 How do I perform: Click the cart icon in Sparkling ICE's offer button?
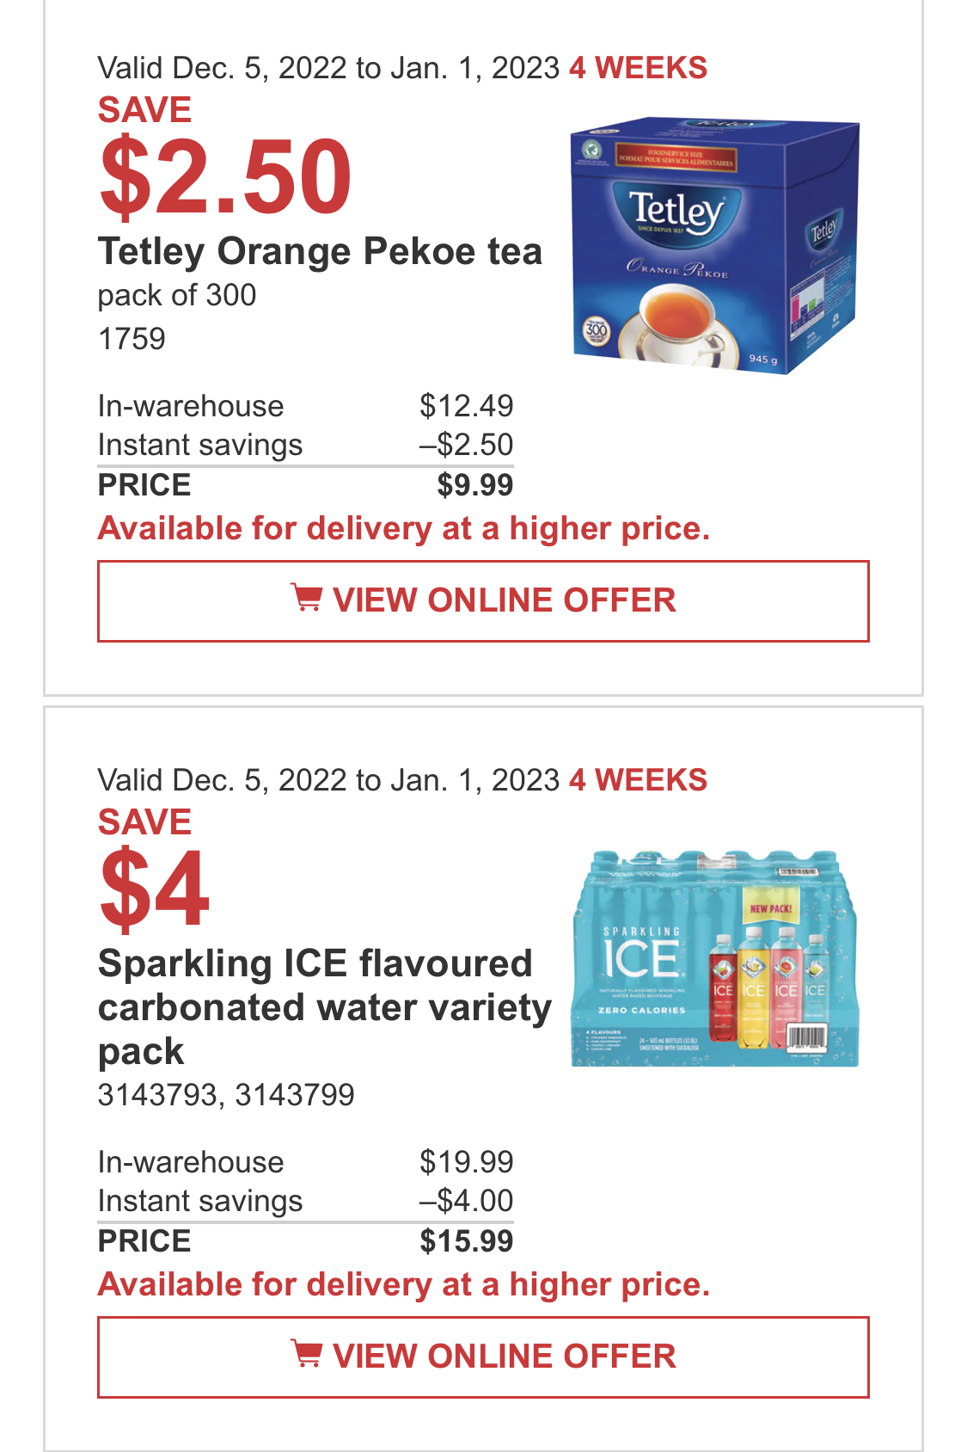click(x=306, y=1354)
